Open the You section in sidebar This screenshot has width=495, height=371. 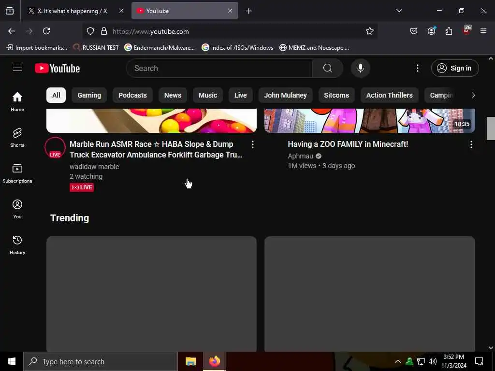17,209
